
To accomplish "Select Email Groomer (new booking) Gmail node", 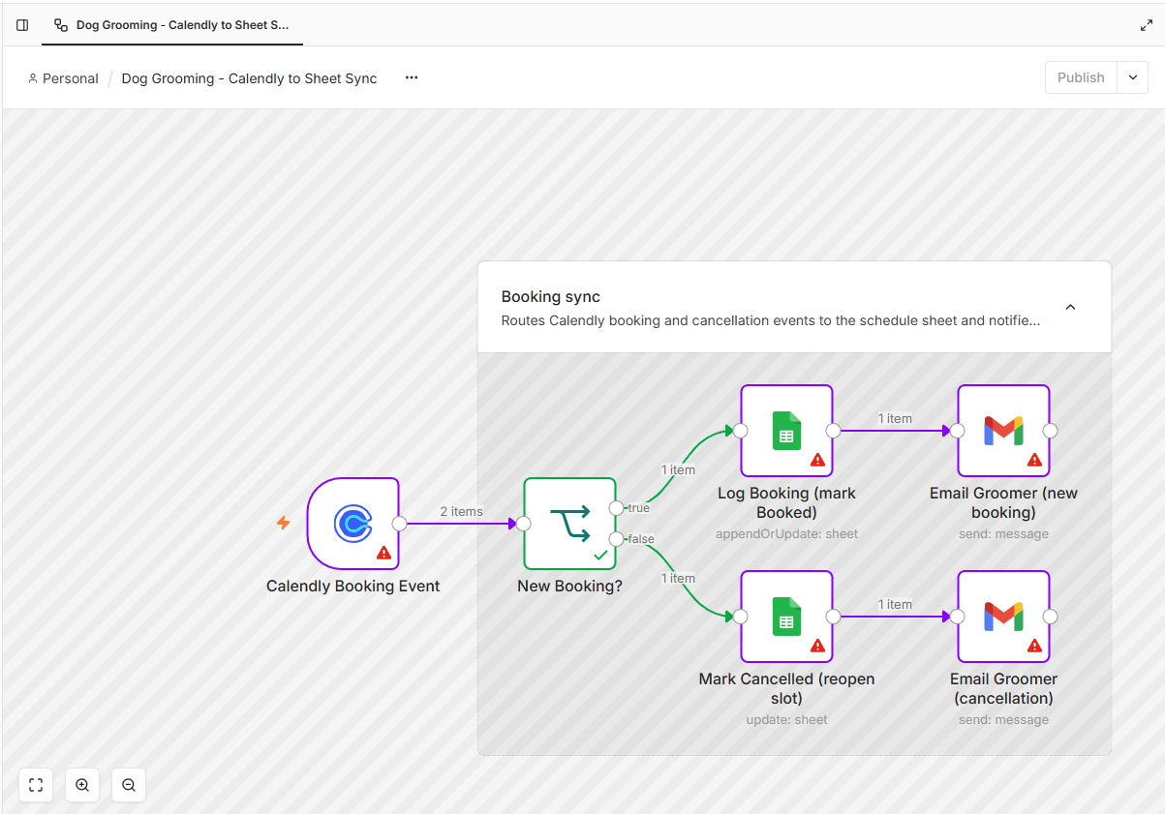I will [1003, 431].
